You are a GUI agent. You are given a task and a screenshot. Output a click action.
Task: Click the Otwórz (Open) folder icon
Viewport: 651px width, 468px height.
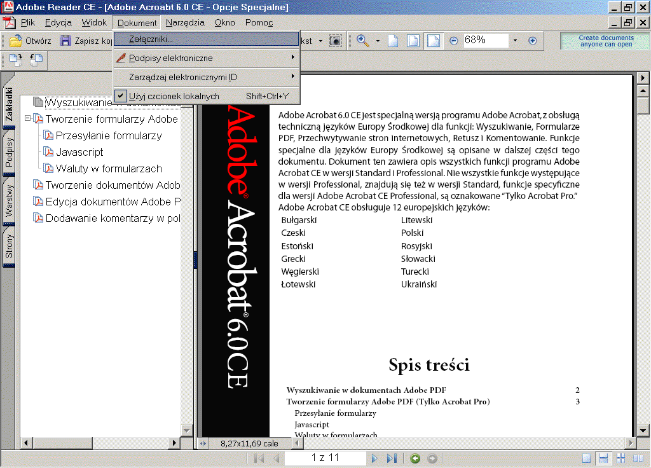click(16, 40)
